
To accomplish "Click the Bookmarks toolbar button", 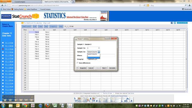I will (x=187, y=9).
